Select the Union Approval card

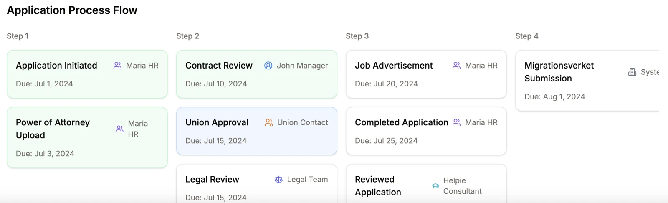[x=257, y=131]
